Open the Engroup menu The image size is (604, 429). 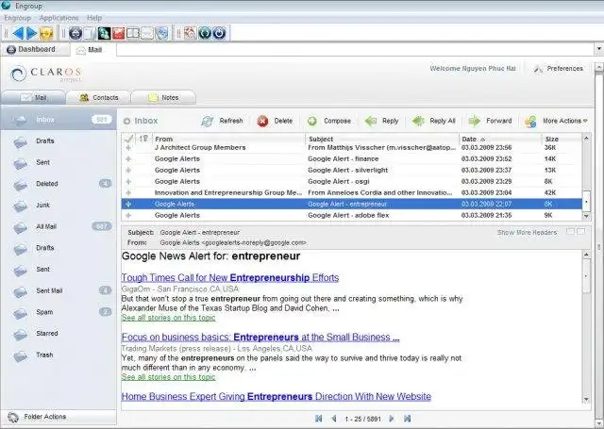coord(17,18)
